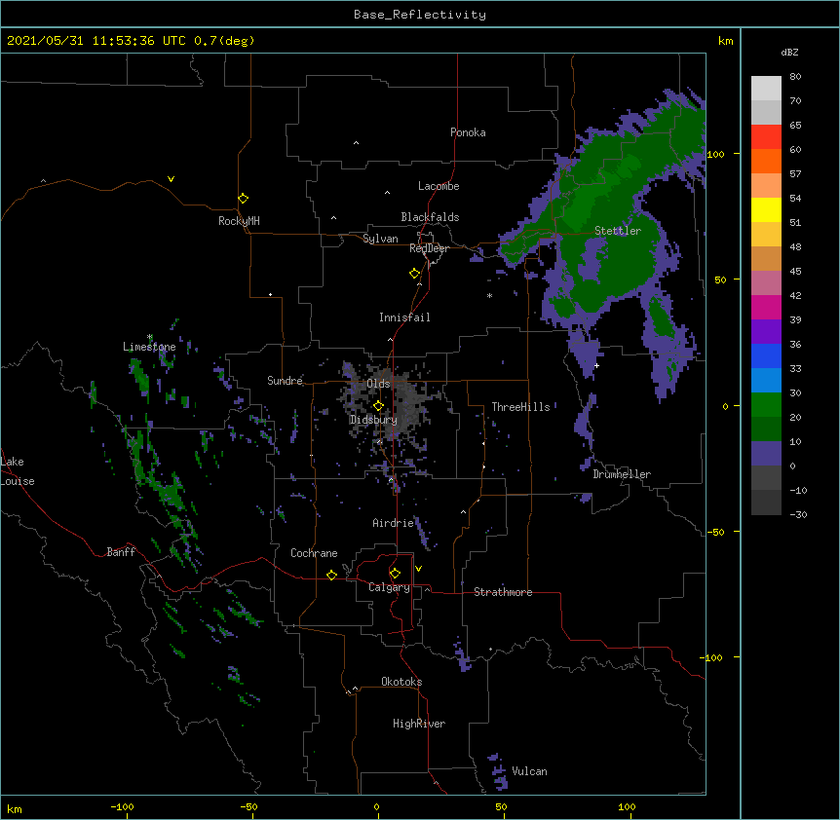840x820 pixels.
Task: Click the white asterisk marker above Limestone
Action: point(149,337)
